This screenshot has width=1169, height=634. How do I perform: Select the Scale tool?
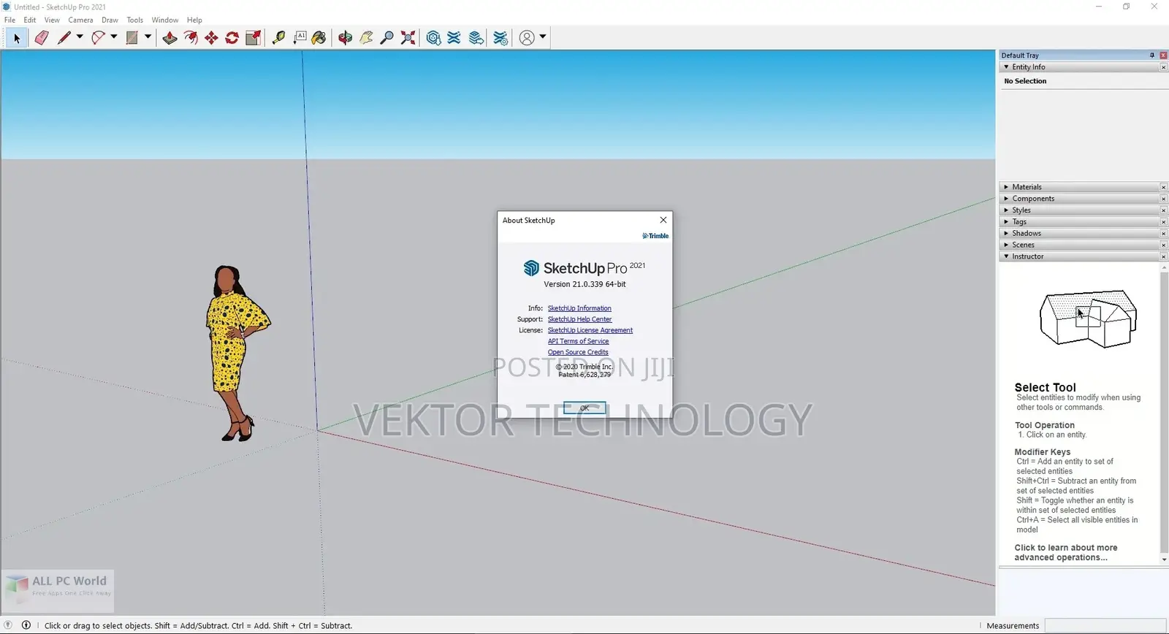(x=254, y=38)
